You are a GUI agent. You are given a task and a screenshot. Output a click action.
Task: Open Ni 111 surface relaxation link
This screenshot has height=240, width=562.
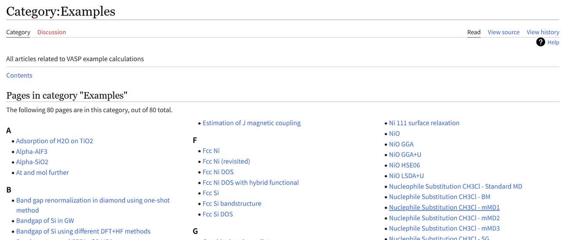click(x=424, y=123)
